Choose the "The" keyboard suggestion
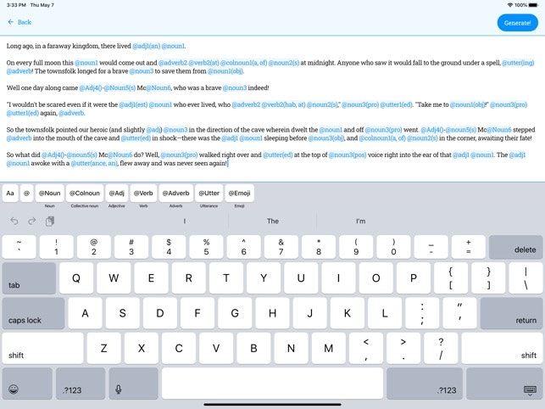Viewport: 545px width, 409px height. click(x=273, y=221)
